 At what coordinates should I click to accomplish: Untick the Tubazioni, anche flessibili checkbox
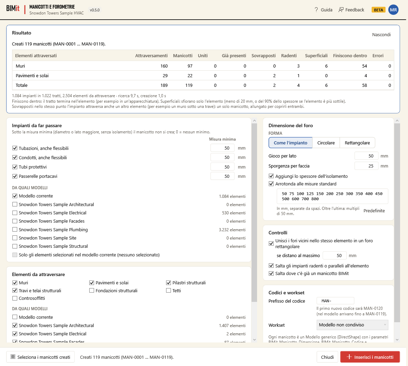click(15, 148)
